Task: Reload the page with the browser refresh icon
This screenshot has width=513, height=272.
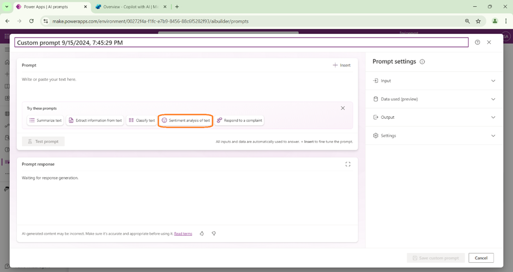Action: click(x=31, y=21)
